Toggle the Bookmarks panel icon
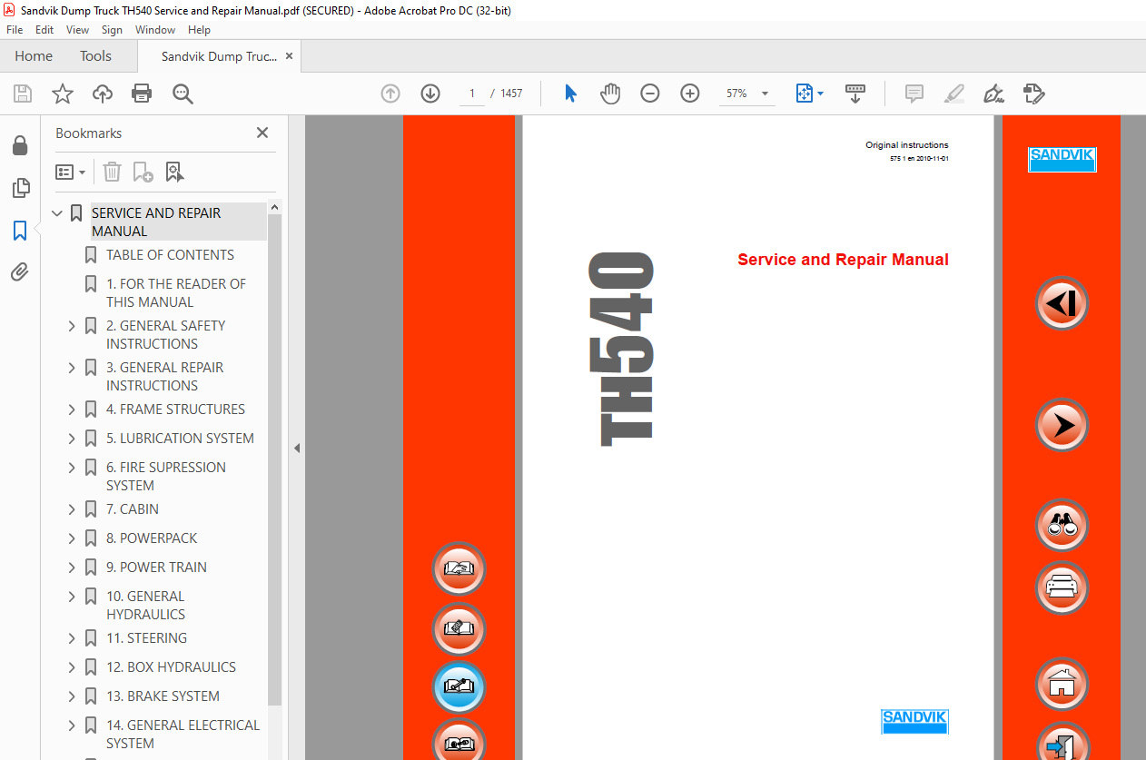 tap(19, 231)
